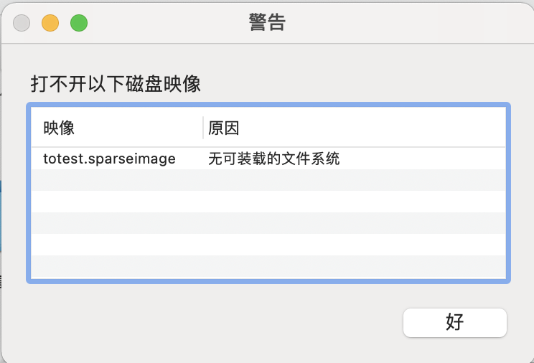This screenshot has height=363, width=534.
Task: Select the first empty row below totest.sparseimage
Action: click(x=268, y=180)
